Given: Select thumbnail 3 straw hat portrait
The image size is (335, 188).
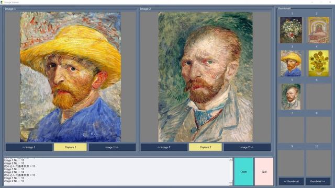Looking at the screenshot, I should (x=291, y=63).
